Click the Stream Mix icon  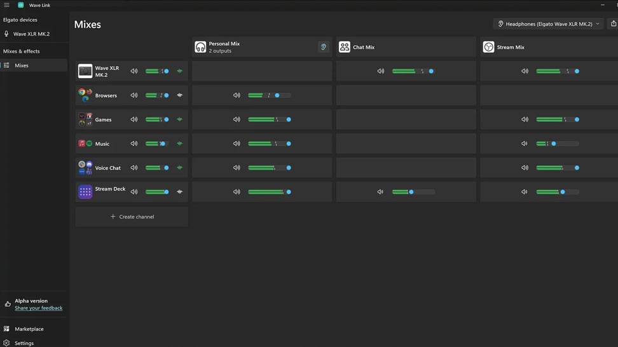(x=489, y=47)
